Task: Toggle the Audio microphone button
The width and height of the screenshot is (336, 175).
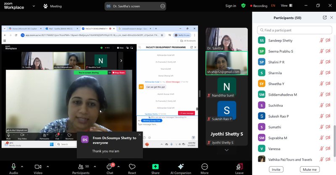Action: (x=13, y=167)
